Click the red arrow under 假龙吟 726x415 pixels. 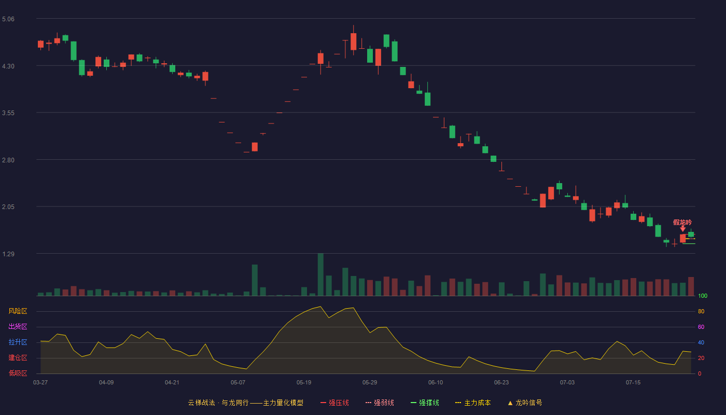[x=682, y=229]
